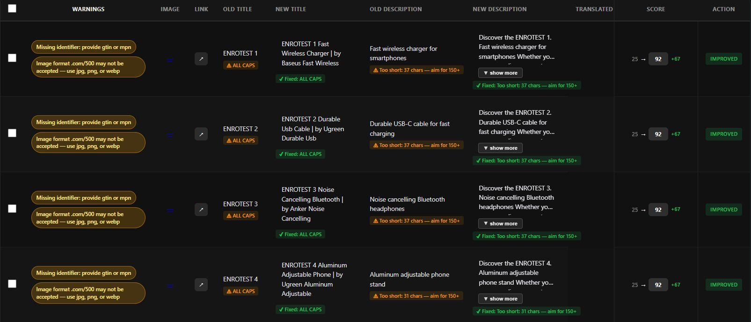The height and width of the screenshot is (322, 751).
Task: Open external link icon for ENROTEST 3
Action: 201,210
